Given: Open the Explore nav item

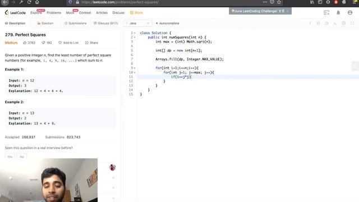Looking at the screenshot, I should (x=36, y=13).
